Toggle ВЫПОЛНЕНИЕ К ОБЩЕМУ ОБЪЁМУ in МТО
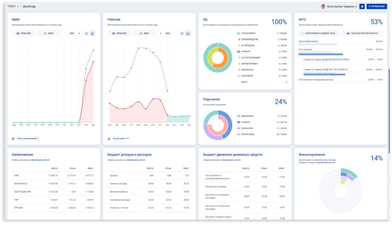 pyautogui.click(x=319, y=33)
